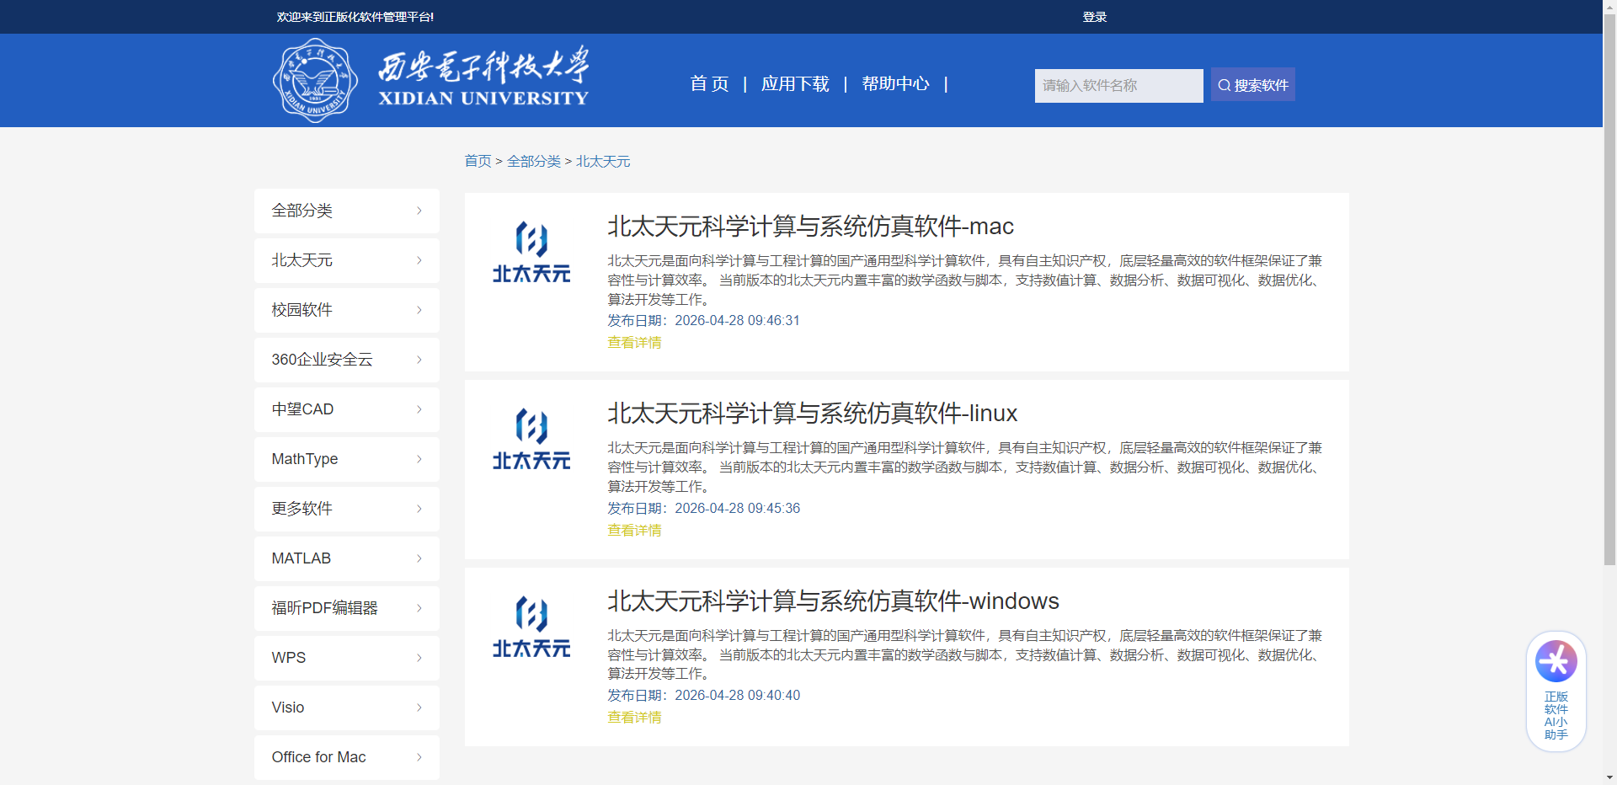
Task: Click the date 2026-04-28 09:40:40
Action: point(737,696)
